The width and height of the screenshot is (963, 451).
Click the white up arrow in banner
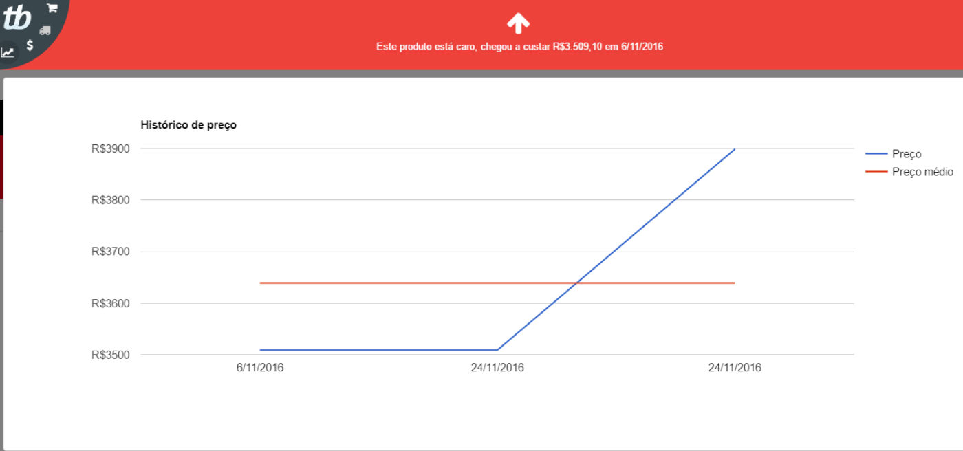(518, 23)
